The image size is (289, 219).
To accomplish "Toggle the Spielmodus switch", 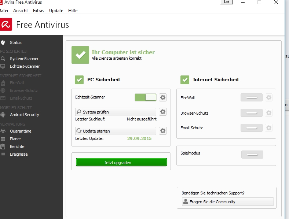I will pos(252,154).
